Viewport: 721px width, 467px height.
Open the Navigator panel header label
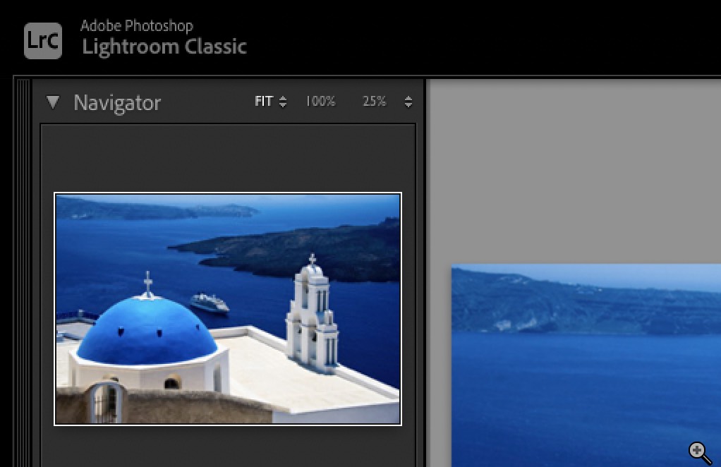tap(117, 102)
